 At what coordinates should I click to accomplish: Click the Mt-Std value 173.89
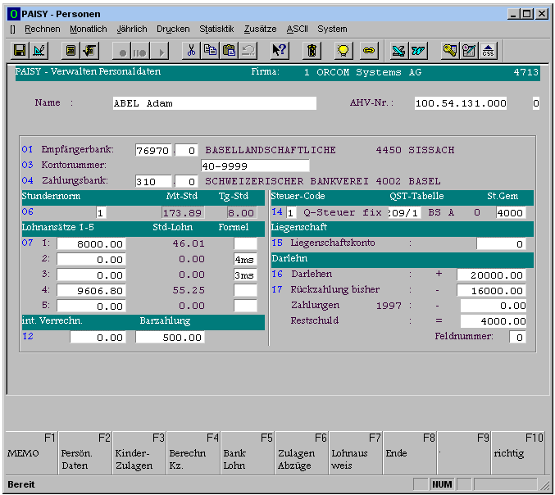(x=183, y=212)
